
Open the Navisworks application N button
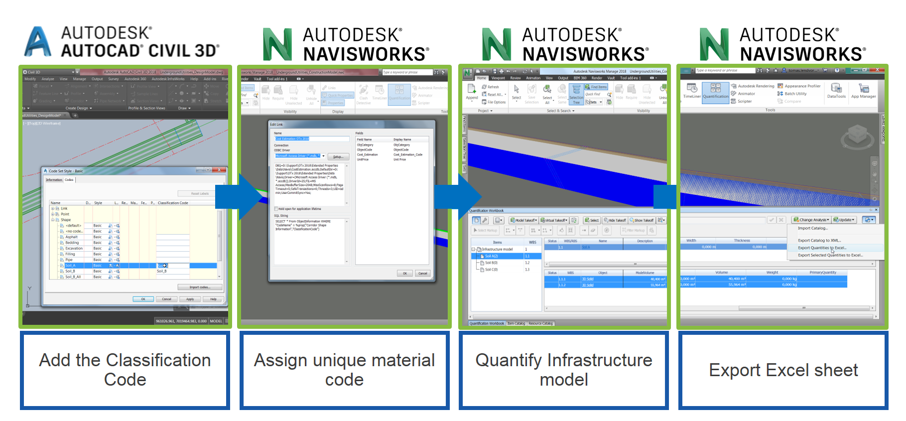[467, 74]
